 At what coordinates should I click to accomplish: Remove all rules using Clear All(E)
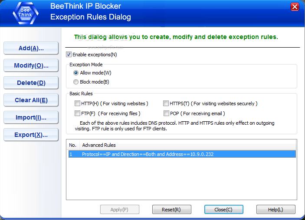pyautogui.click(x=31, y=100)
